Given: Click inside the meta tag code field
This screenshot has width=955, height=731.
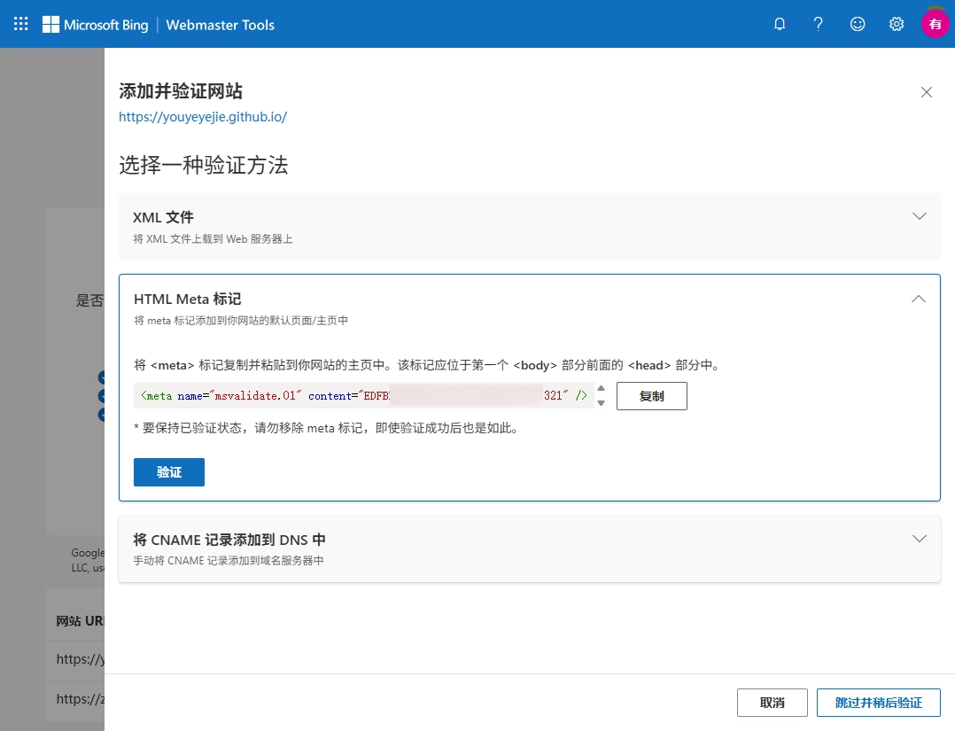Looking at the screenshot, I should 363,396.
